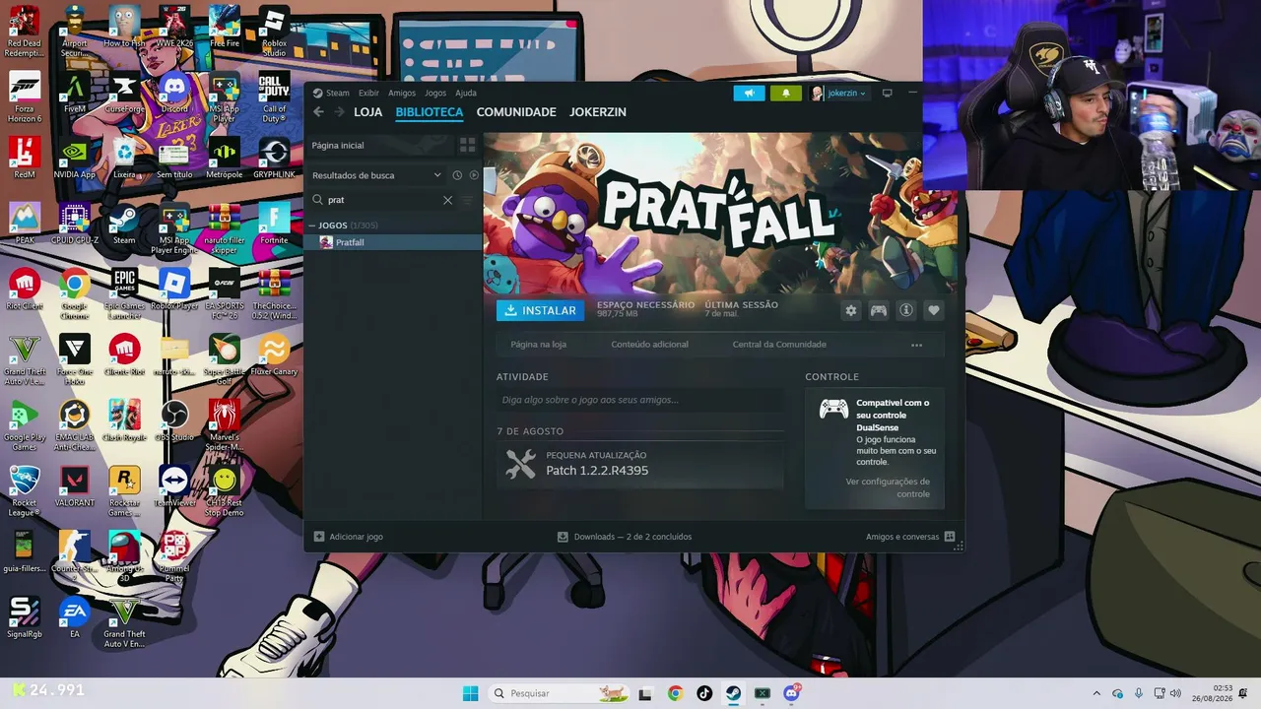This screenshot has width=1261, height=709.
Task: Open Steam from the taskbar
Action: point(734,693)
